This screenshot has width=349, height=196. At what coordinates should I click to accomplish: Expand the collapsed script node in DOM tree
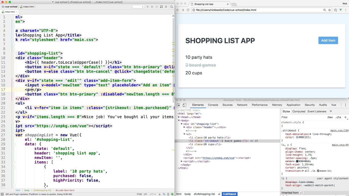182,161
